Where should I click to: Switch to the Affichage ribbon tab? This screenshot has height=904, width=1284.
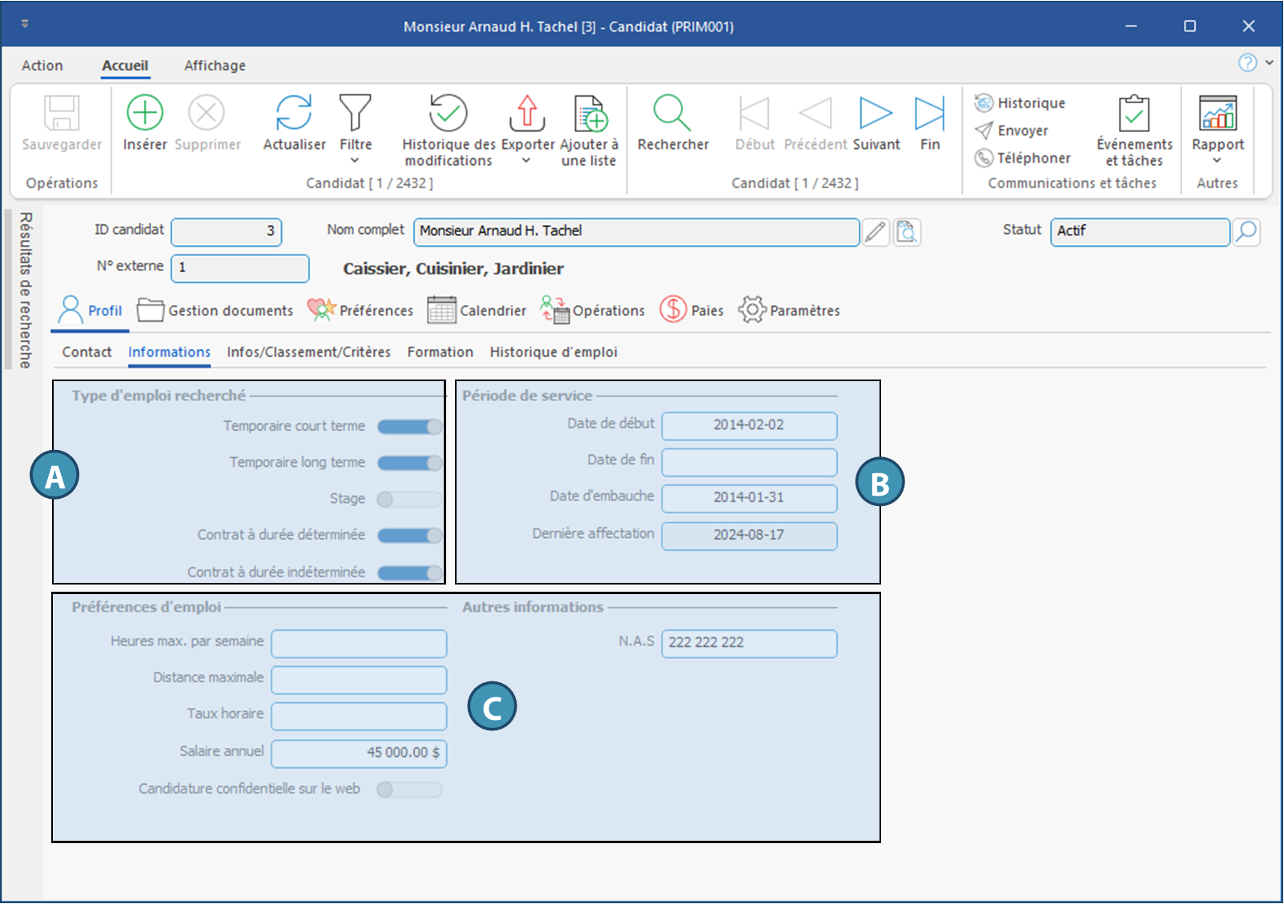(x=215, y=66)
